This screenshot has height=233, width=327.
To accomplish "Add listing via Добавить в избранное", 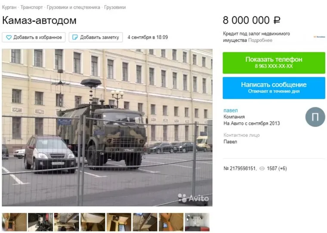I will 34,37.
